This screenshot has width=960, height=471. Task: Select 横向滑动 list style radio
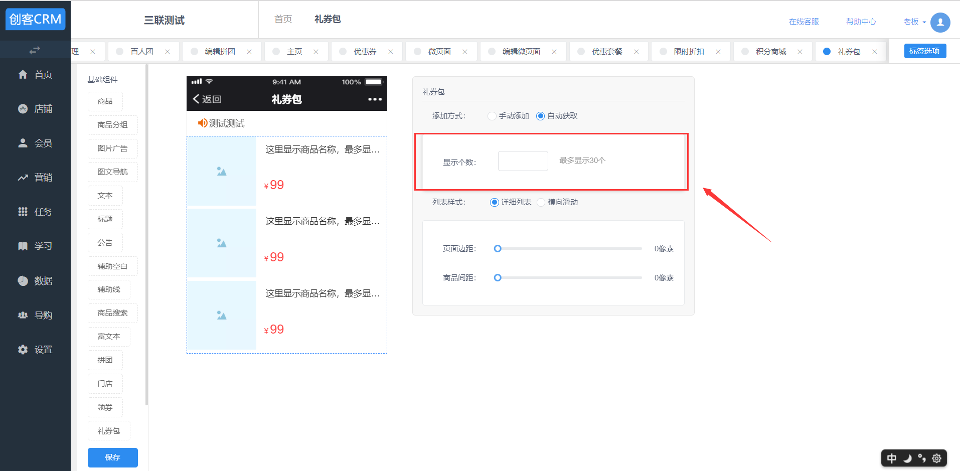(x=541, y=202)
